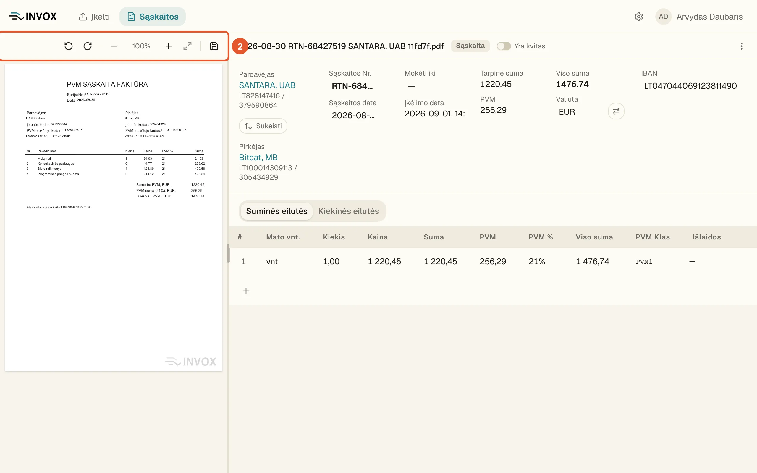Switch to Kiekinės eilutės tab
This screenshot has width=757, height=473.
point(348,211)
